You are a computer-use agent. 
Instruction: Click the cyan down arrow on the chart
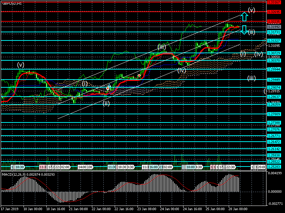244,30
